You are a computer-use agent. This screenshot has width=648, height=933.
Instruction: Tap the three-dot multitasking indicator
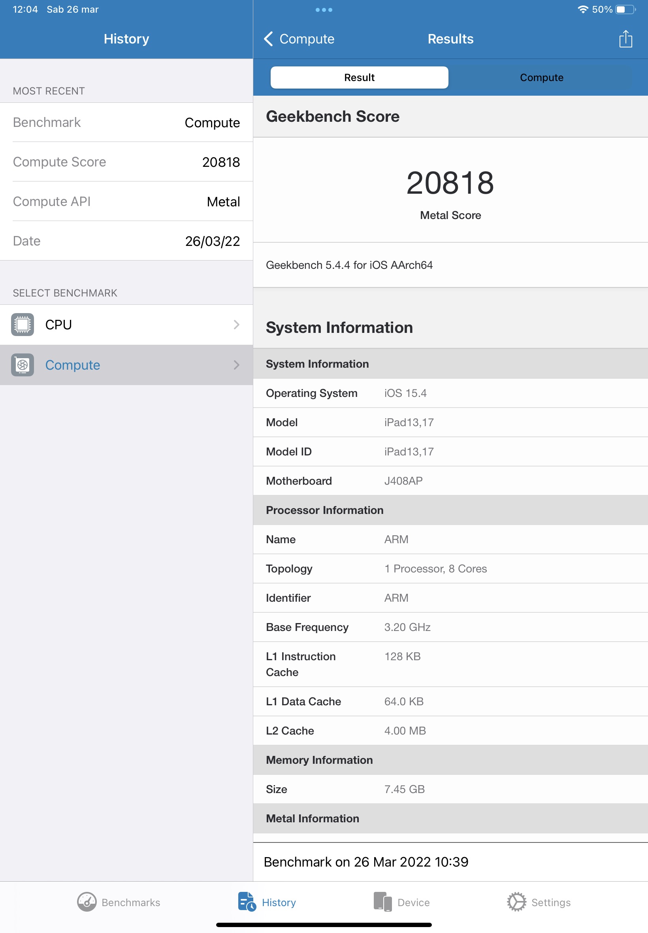click(x=324, y=10)
